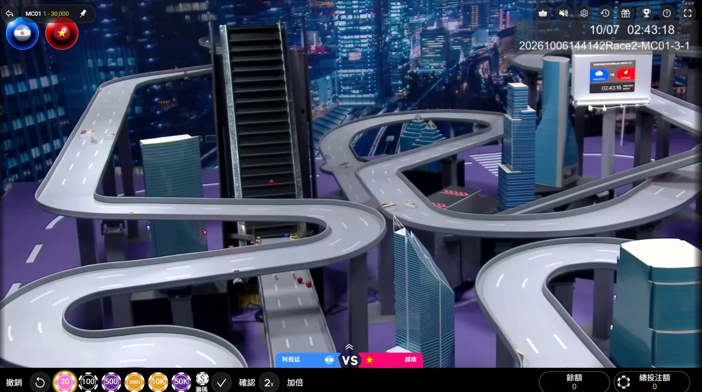Open the crown VIP icon
The image size is (702, 392).
coord(543,13)
